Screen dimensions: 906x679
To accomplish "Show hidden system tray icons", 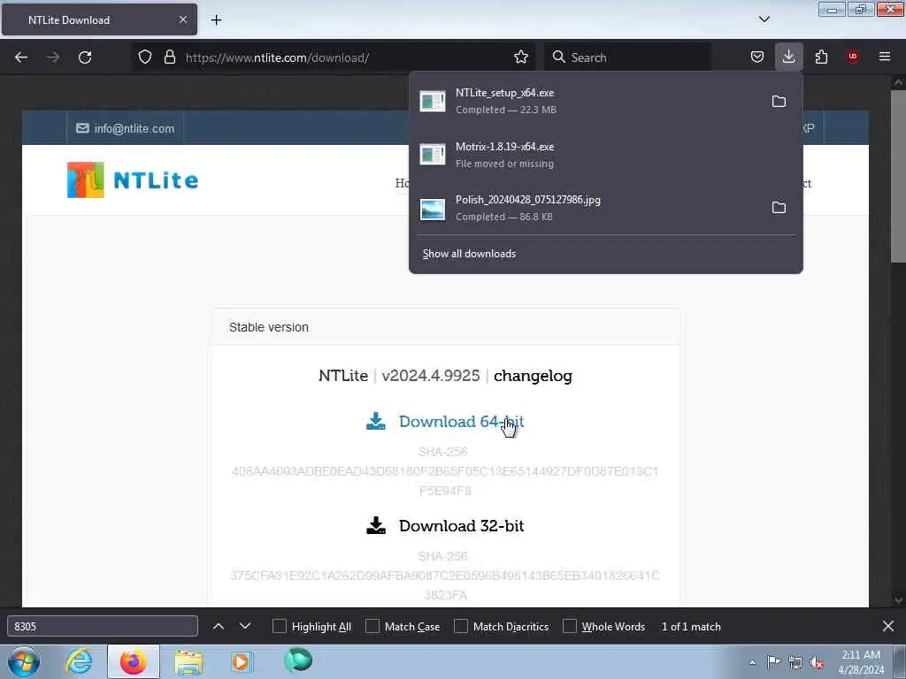I will tap(752, 662).
